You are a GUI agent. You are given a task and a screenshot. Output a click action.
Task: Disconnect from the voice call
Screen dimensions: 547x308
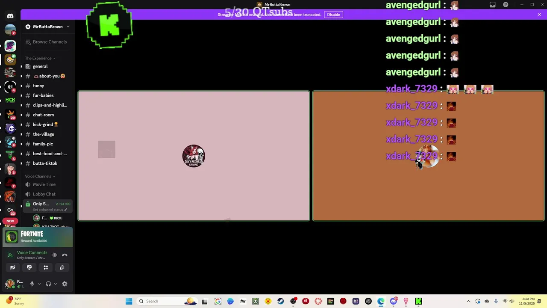(x=65, y=255)
